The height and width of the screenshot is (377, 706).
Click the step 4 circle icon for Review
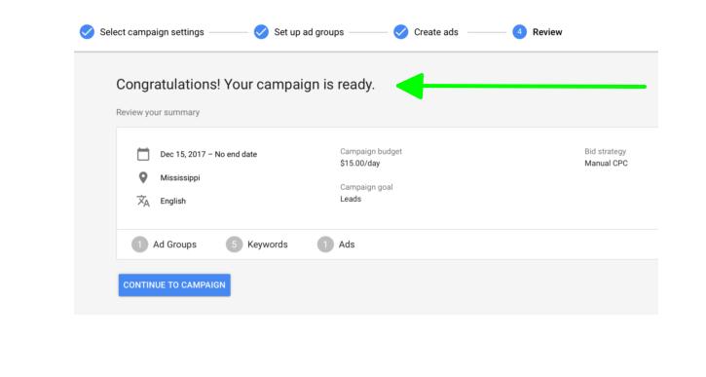tap(519, 32)
